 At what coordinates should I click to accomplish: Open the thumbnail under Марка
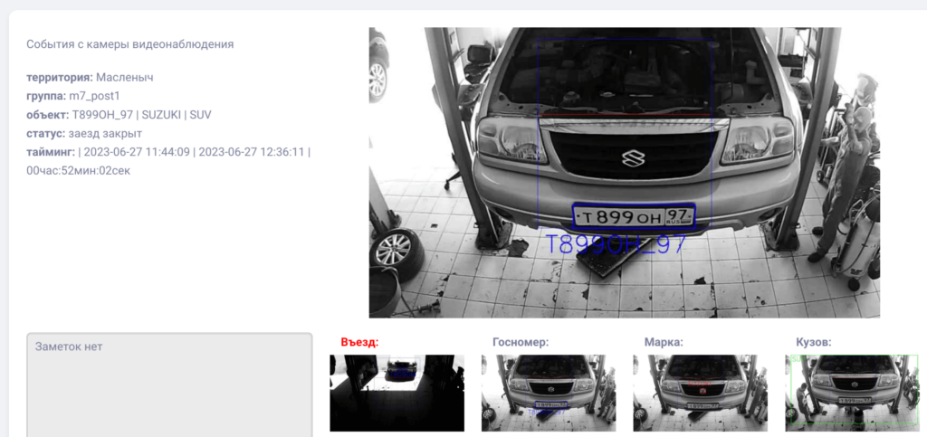701,393
